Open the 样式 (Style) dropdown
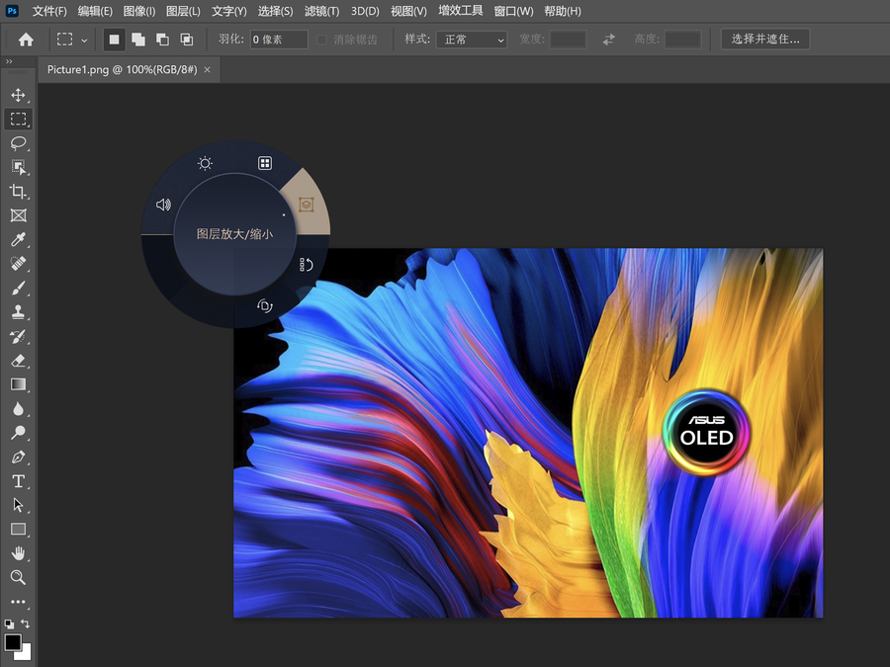The image size is (890, 667). [x=474, y=40]
